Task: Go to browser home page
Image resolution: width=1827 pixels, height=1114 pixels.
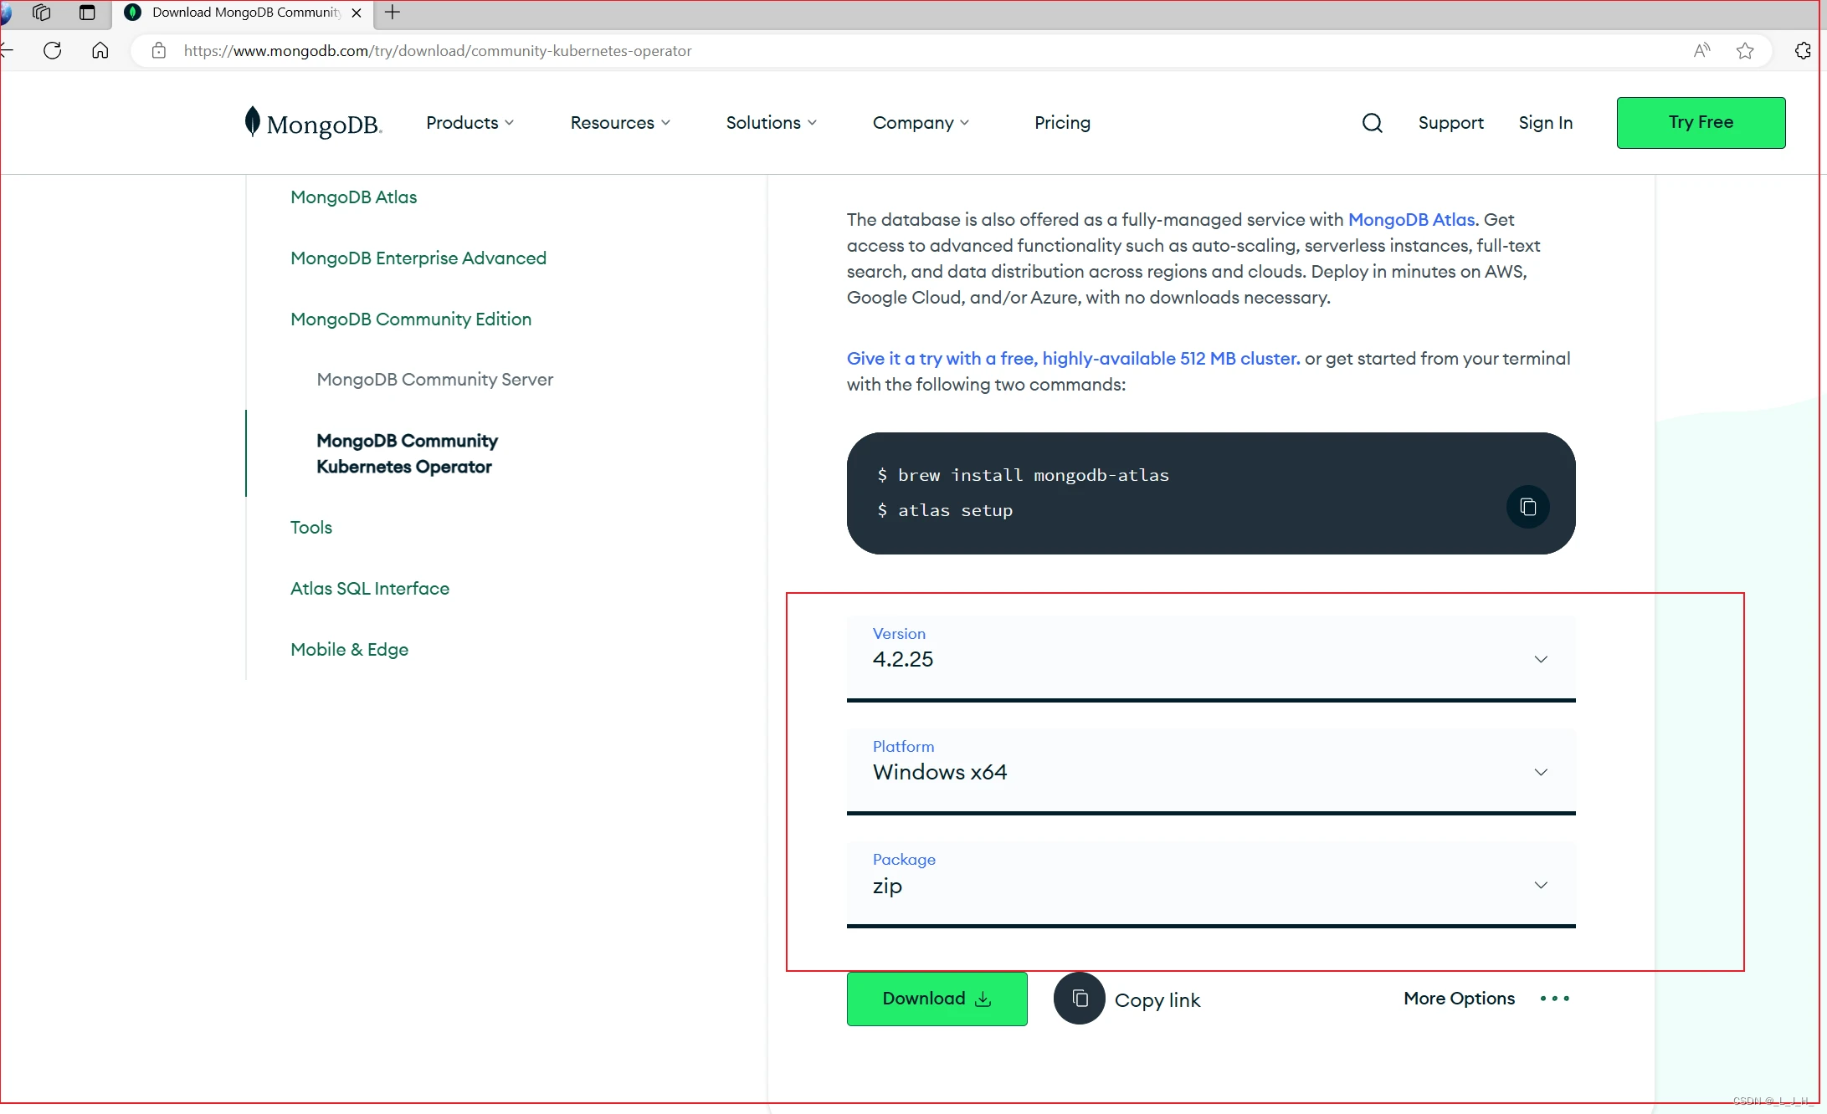Action: coord(100,51)
